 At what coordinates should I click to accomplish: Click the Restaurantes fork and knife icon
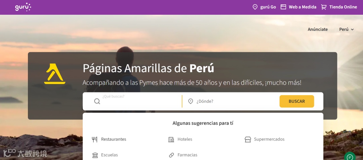[x=94, y=139]
